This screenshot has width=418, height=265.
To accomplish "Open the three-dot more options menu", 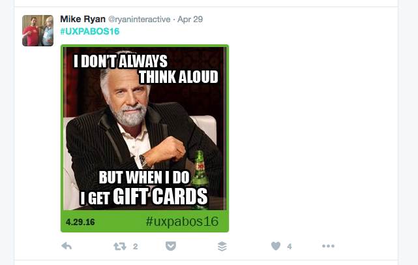I will 328,246.
